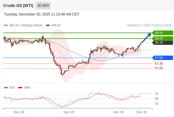Click the RSI 70 level label
Viewport: 174px width, 117px height.
click(x=157, y=94)
